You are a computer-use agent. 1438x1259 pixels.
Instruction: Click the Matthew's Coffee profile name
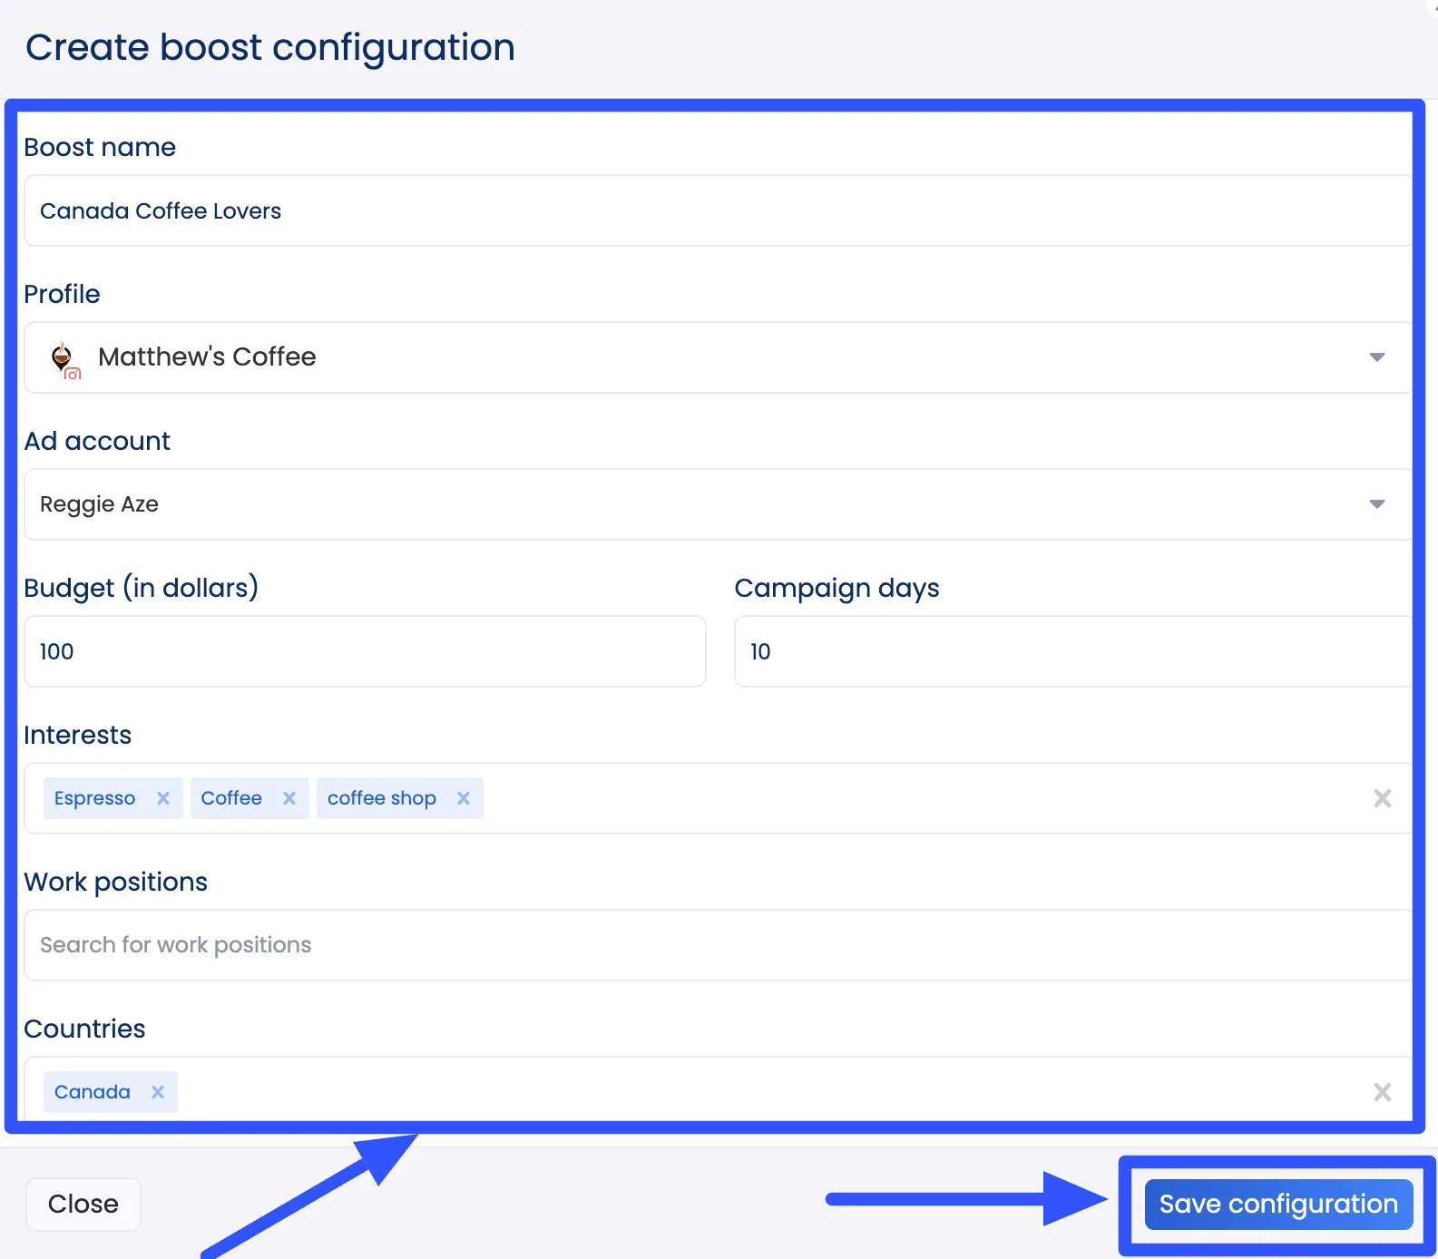pos(206,356)
